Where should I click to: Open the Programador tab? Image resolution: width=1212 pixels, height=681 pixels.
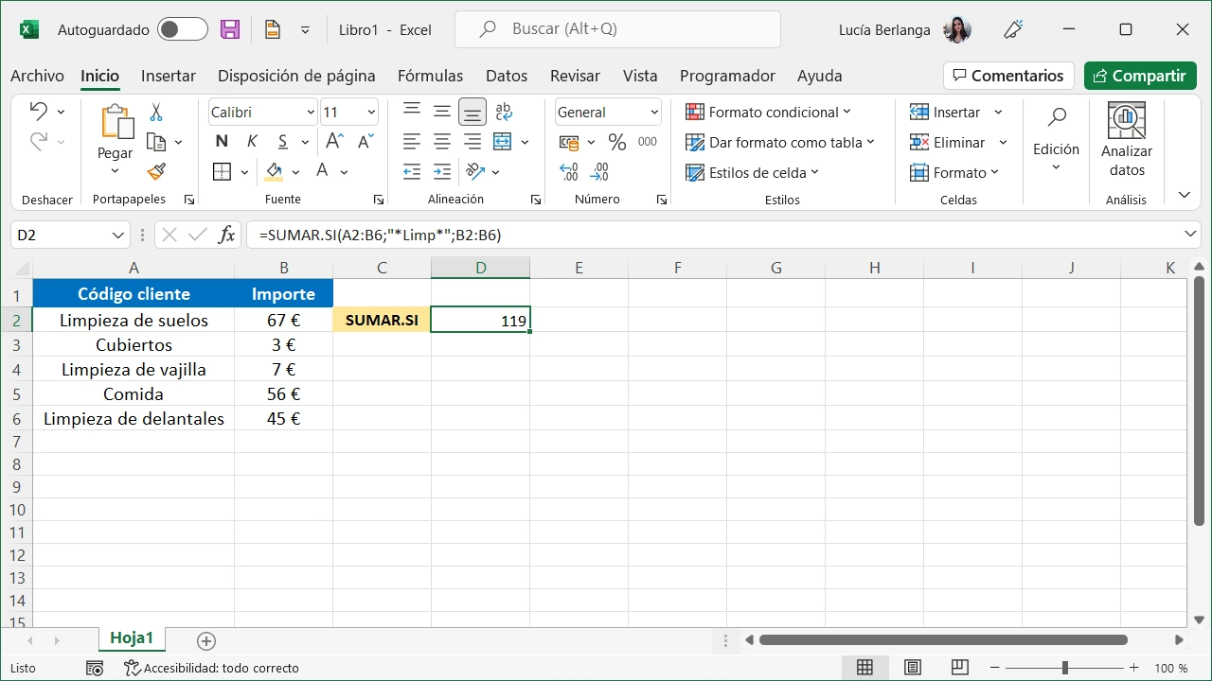tap(727, 76)
